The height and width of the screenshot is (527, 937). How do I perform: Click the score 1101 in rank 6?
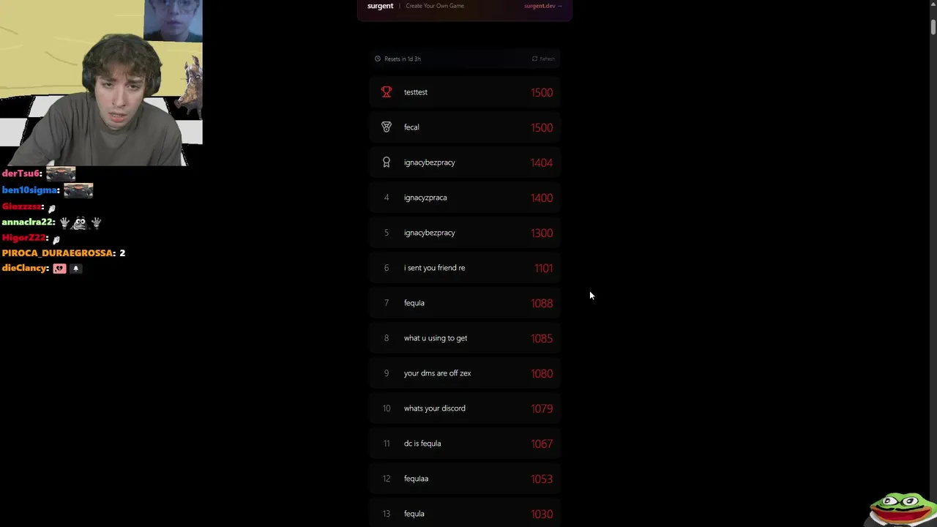tap(543, 268)
